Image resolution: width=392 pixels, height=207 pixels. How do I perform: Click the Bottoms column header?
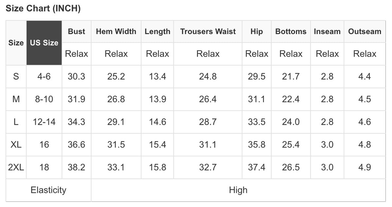click(x=291, y=32)
